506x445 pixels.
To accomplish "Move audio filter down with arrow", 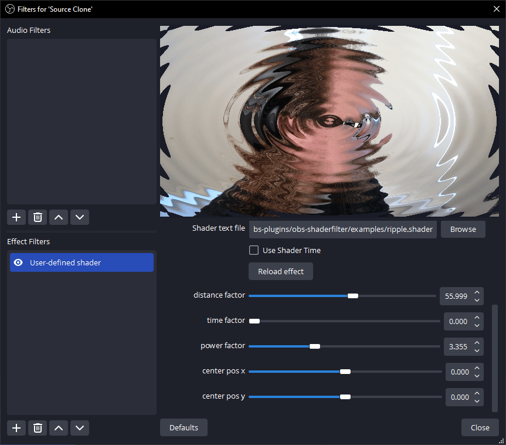I will (80, 217).
